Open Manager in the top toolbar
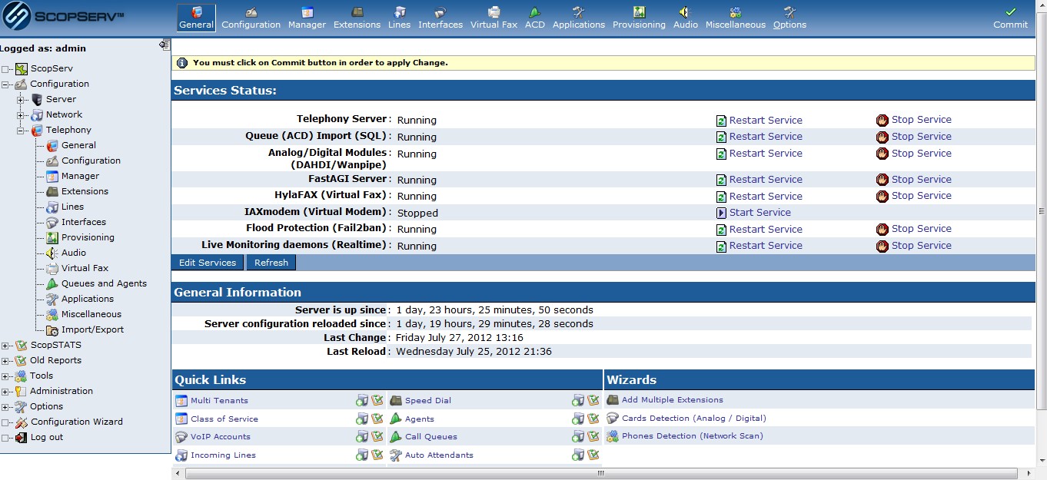 click(307, 18)
